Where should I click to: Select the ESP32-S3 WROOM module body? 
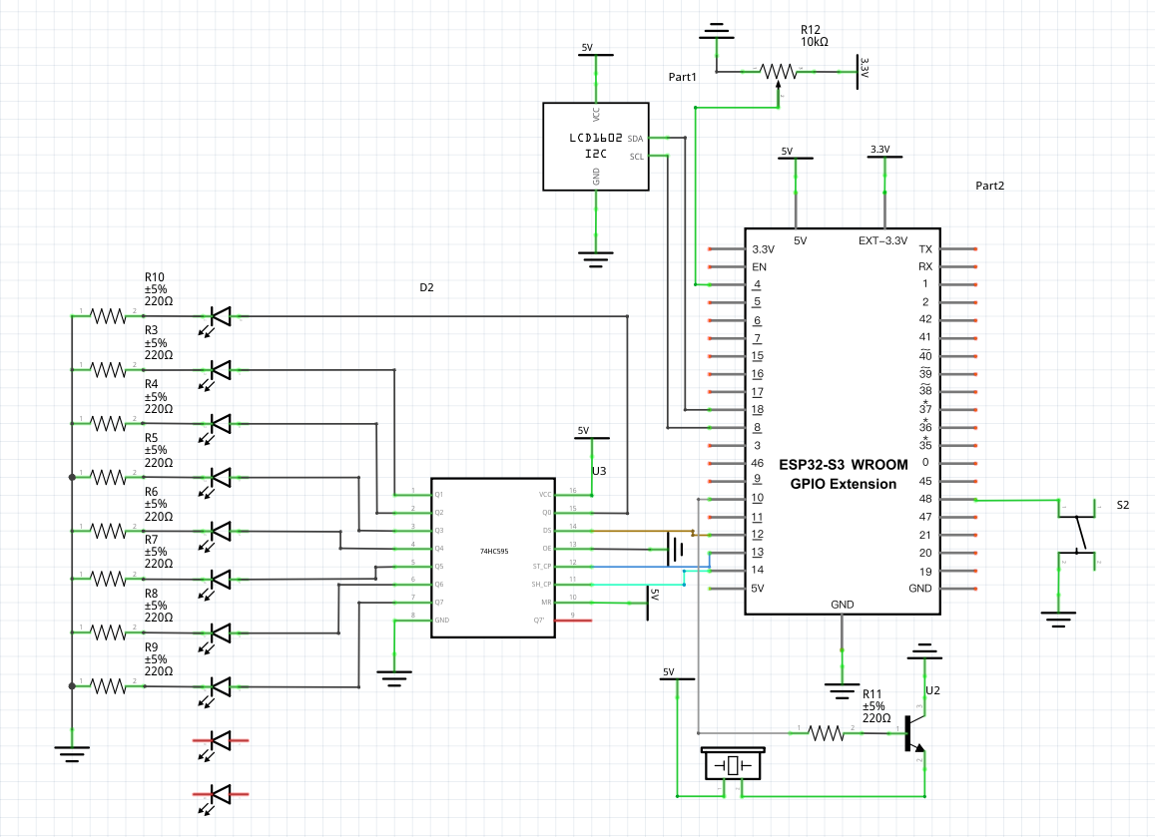[x=843, y=421]
